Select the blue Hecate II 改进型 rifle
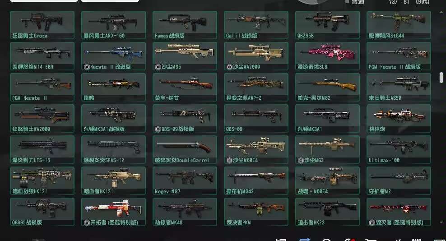Image resolution: width=446 pixels, height=241 pixels. pyautogui.click(x=113, y=56)
